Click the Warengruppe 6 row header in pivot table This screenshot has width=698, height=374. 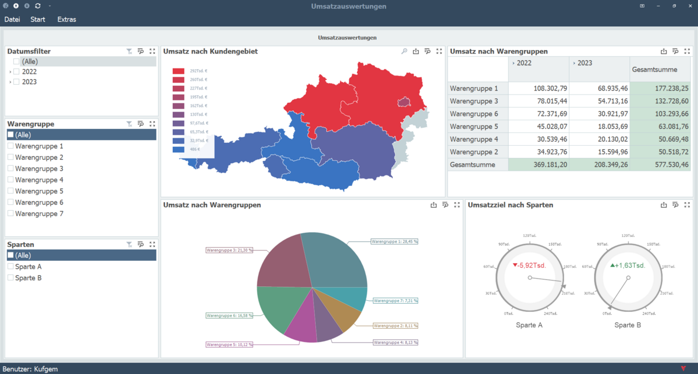(x=478, y=114)
